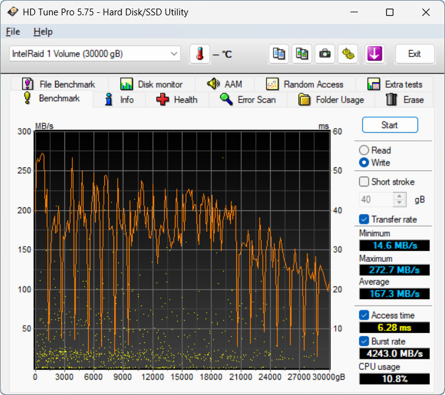Open the File menu
The image size is (445, 395).
(13, 31)
